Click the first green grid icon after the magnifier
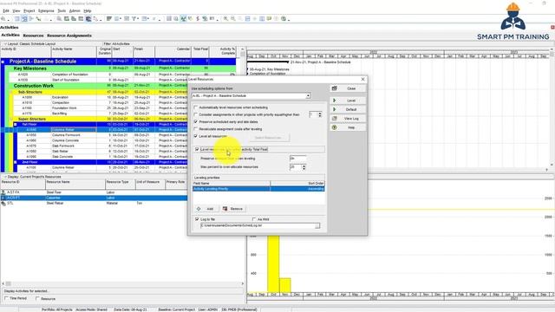Viewport: 555px width, 312px height. pos(66,19)
